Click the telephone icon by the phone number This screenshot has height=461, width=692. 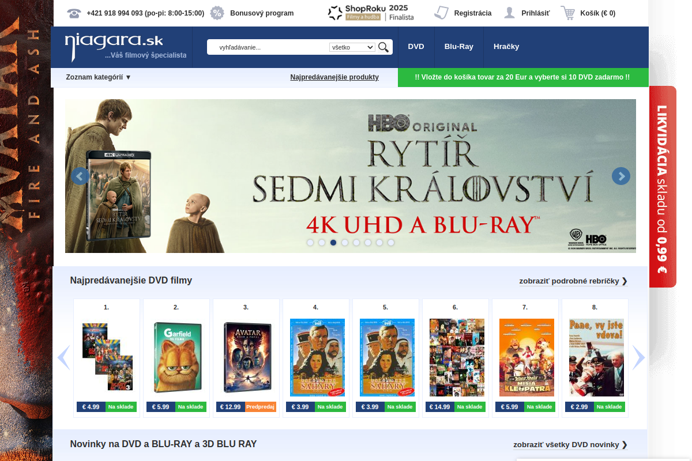[74, 13]
